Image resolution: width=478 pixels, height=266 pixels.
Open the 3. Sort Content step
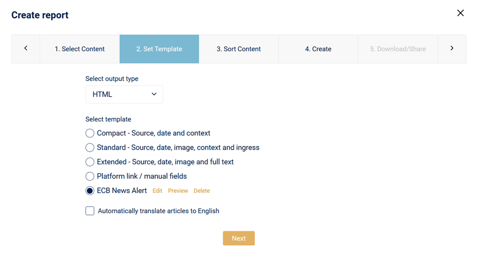[239, 49]
